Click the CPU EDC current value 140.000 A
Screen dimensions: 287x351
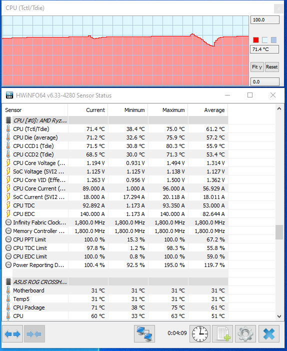tap(92, 214)
